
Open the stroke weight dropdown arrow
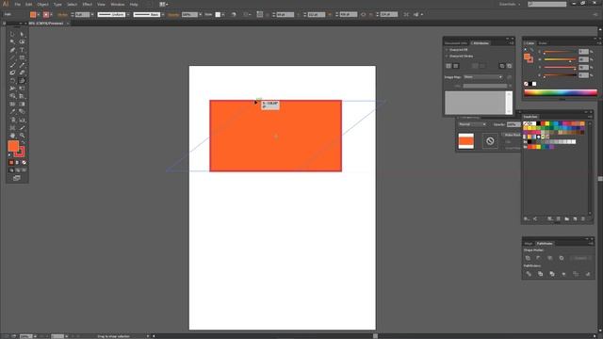point(92,15)
